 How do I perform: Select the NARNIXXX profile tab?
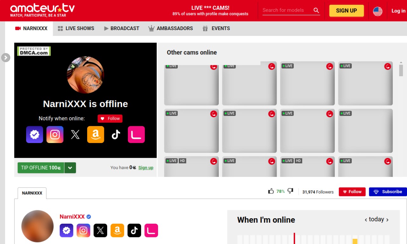pyautogui.click(x=32, y=193)
